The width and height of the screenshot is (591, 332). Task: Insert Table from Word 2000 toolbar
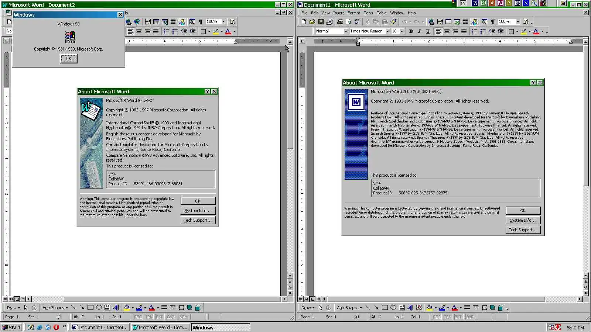448,22
